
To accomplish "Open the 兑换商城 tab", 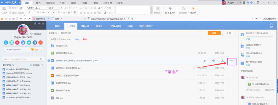I will coord(115,26).
